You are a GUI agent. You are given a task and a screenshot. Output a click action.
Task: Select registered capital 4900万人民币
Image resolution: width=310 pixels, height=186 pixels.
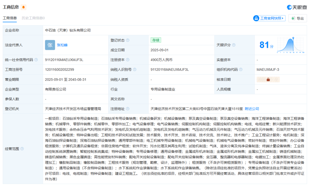[162, 60]
